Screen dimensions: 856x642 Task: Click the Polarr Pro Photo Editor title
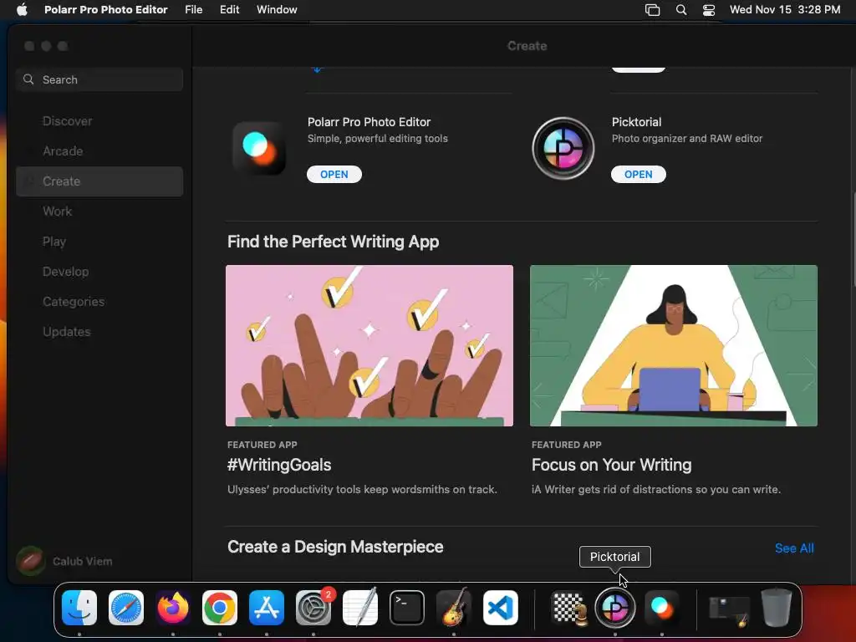(369, 122)
